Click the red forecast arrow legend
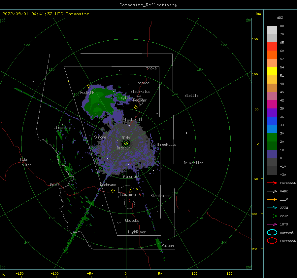297x278 pixels. point(272,183)
